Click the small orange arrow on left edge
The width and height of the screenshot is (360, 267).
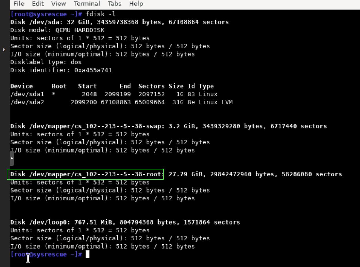[4, 50]
